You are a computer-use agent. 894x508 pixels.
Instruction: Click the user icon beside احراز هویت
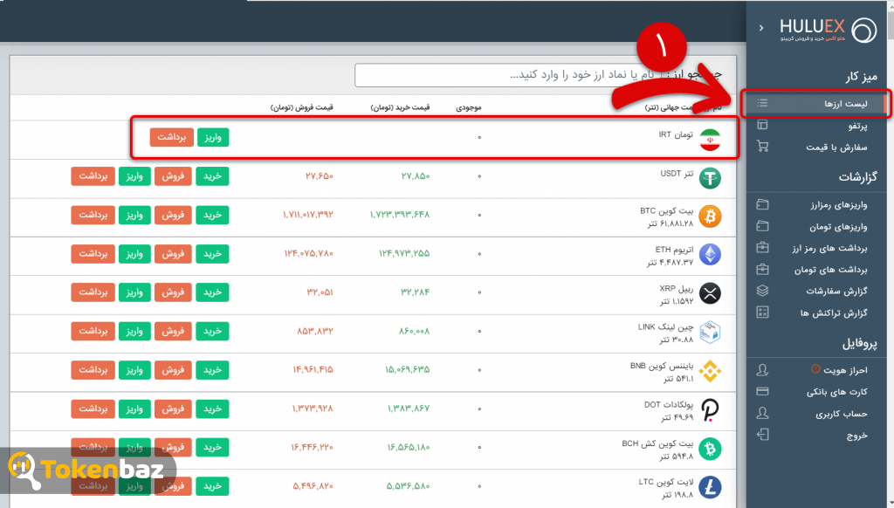point(762,370)
